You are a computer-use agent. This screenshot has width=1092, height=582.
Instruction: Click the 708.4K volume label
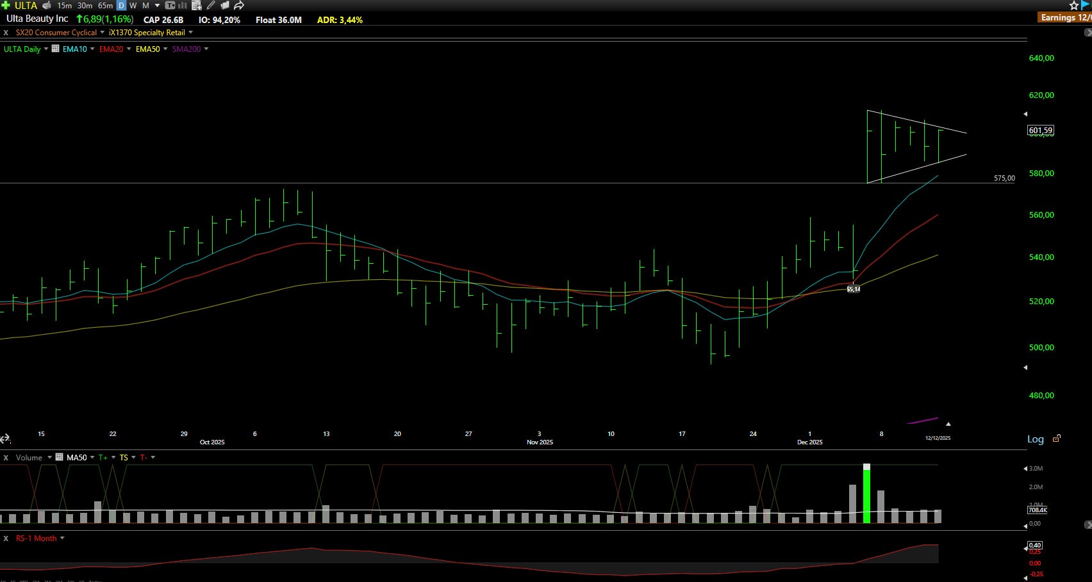(x=1038, y=510)
